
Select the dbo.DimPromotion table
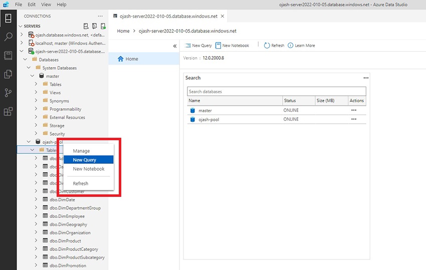pos(68,265)
